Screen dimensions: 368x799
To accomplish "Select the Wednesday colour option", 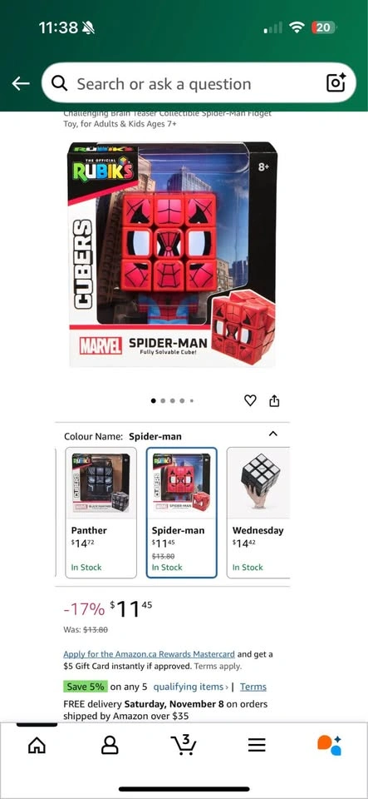I will (258, 513).
